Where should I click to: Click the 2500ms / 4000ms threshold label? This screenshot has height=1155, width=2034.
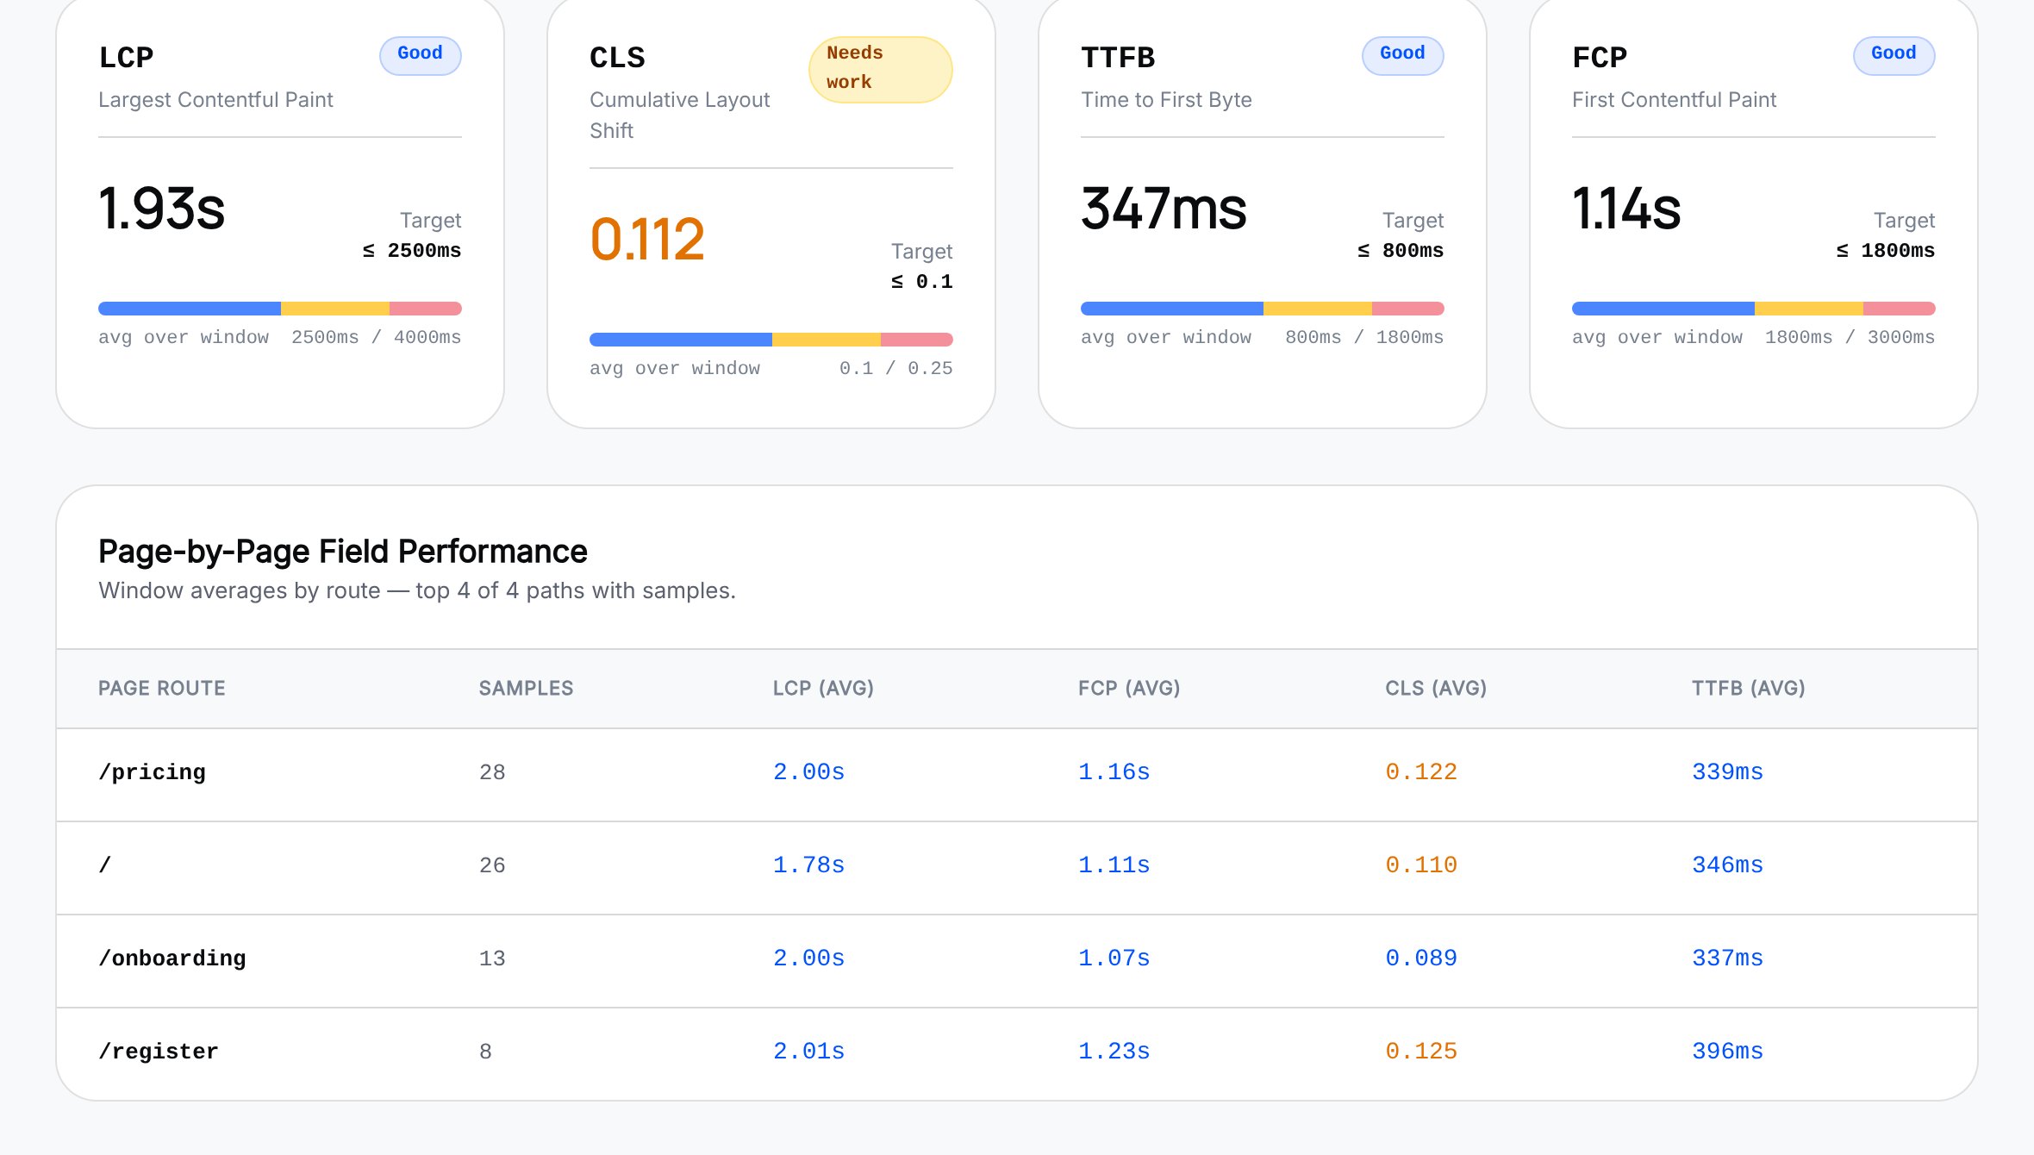pyautogui.click(x=377, y=337)
